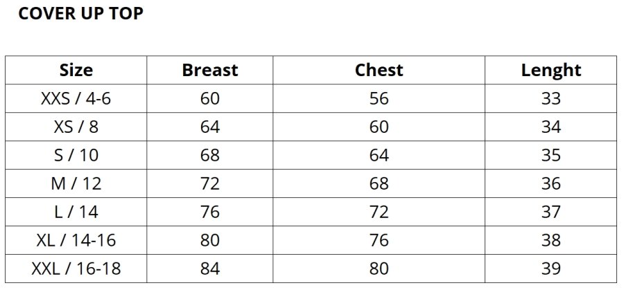Click the Breast column header

pos(209,70)
